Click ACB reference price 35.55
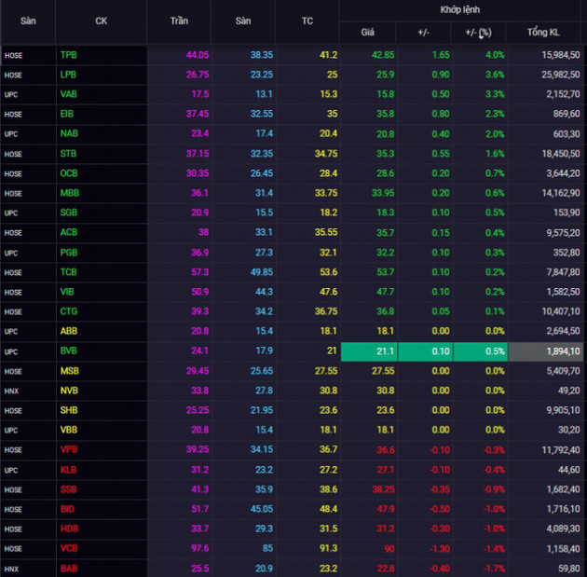Screen dimensions: 587x577 [x=326, y=232]
